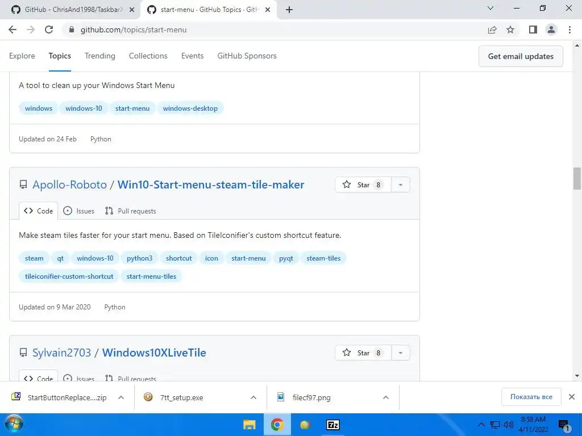Open the Windows10XLiveTile repository link
The image size is (582, 436).
pos(154,353)
